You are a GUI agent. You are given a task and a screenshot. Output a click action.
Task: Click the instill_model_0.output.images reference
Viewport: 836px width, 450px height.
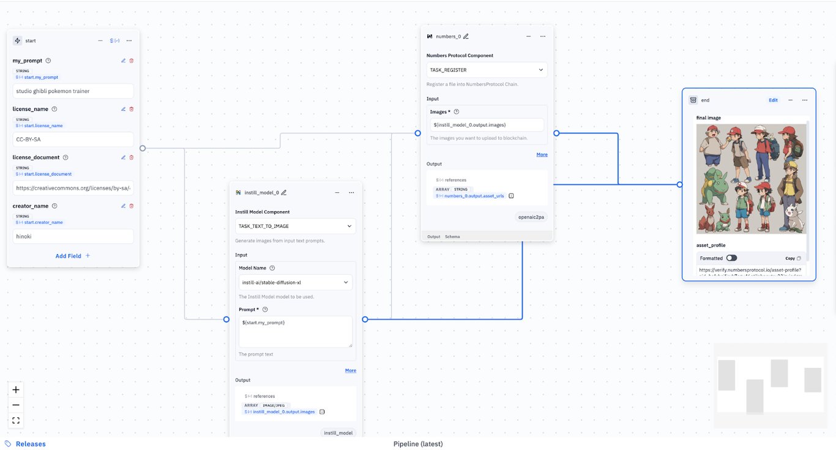pos(280,411)
